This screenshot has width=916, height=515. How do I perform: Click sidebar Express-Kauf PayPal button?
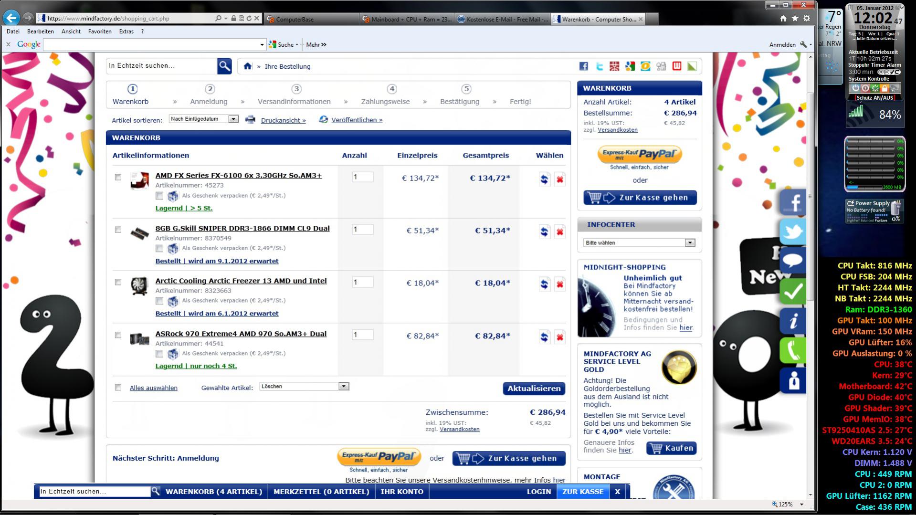coord(640,154)
